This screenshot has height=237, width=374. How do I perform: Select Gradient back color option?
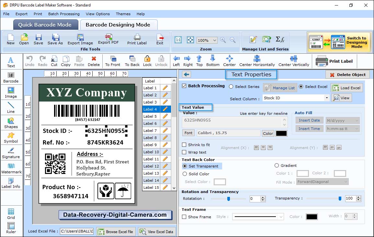(277, 165)
